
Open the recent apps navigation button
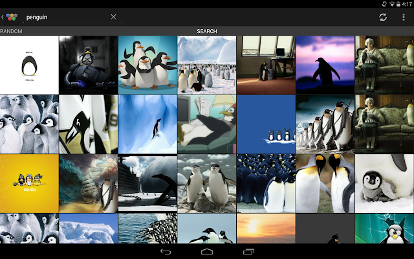(x=248, y=252)
